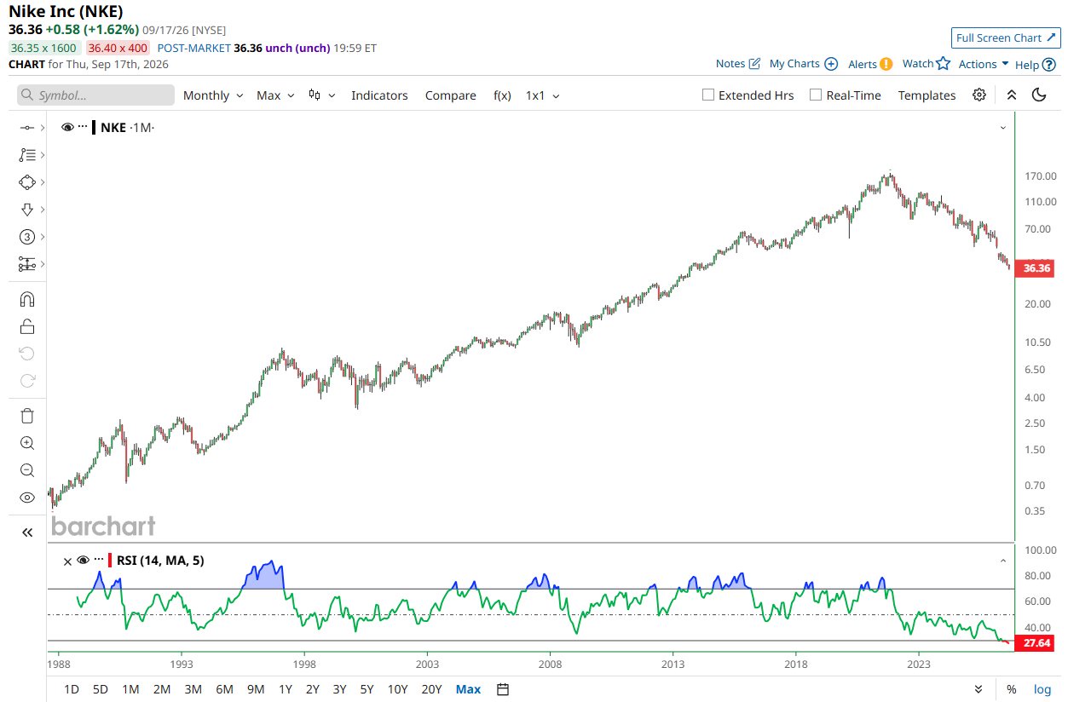Image resolution: width=1068 pixels, height=702 pixels.
Task: Select the trend line drawing tool
Action: tap(26, 128)
